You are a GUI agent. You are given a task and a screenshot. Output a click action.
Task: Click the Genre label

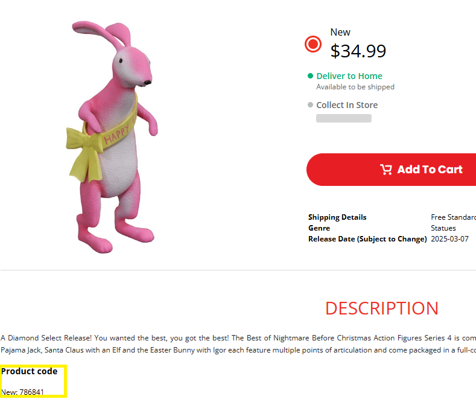(319, 228)
